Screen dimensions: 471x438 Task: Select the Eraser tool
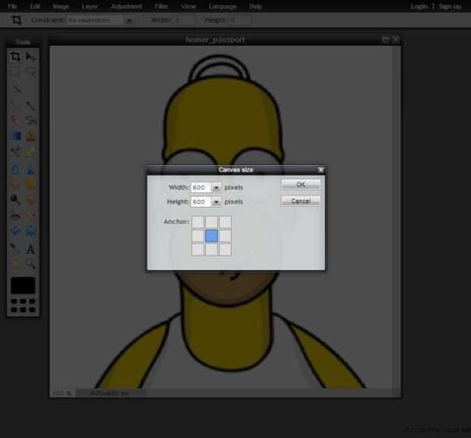click(15, 120)
